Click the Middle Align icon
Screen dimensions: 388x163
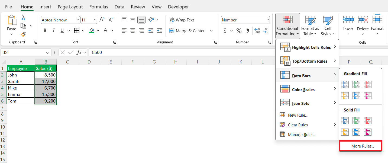click(x=133, y=20)
